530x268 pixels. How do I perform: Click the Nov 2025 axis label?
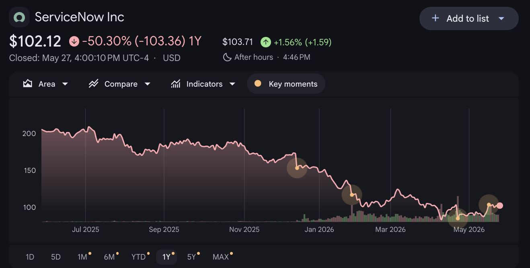click(244, 230)
